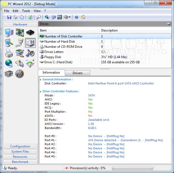Click the Resources button in sidebar
Viewport: 174px width, 173px height.
pyautogui.click(x=20, y=157)
